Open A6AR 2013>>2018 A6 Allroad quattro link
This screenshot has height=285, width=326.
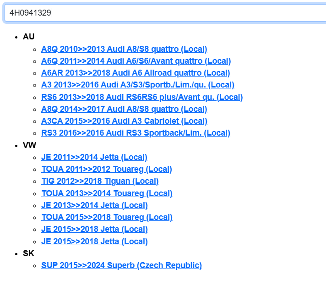coord(136,73)
